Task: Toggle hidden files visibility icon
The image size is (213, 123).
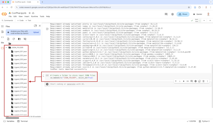Action: tap(25, 39)
